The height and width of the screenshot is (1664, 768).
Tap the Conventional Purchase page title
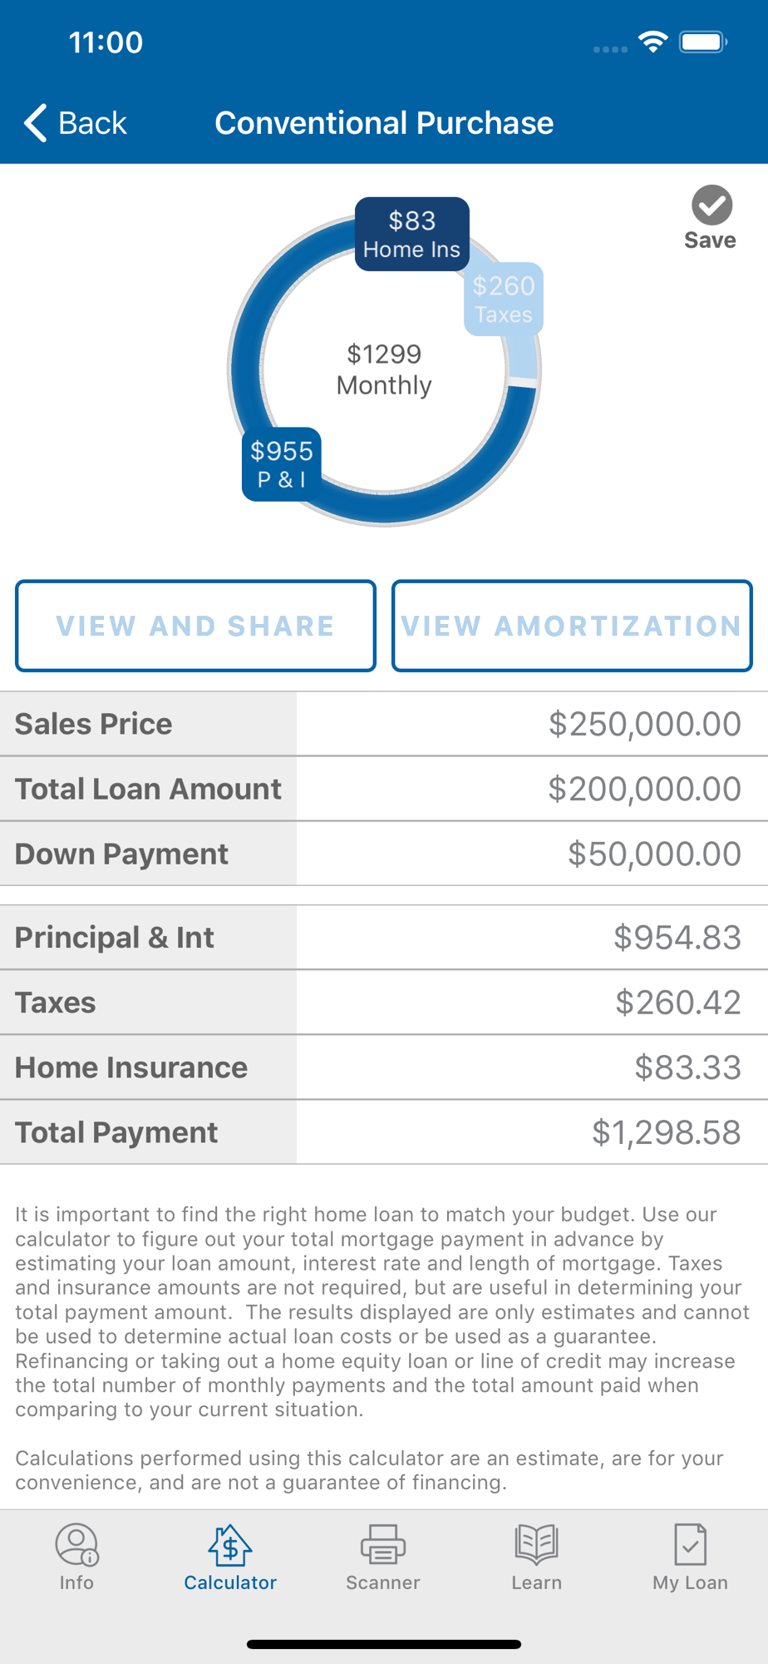pos(384,123)
